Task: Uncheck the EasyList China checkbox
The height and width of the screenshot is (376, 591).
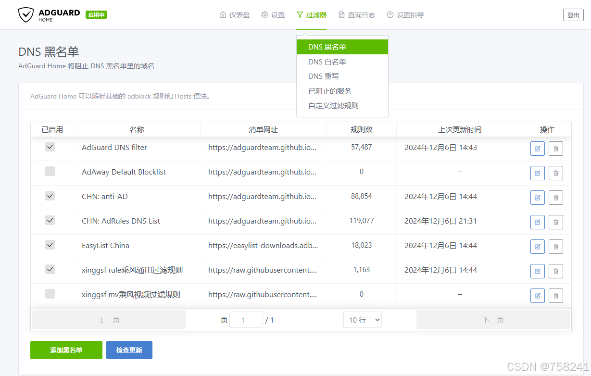Action: click(50, 245)
